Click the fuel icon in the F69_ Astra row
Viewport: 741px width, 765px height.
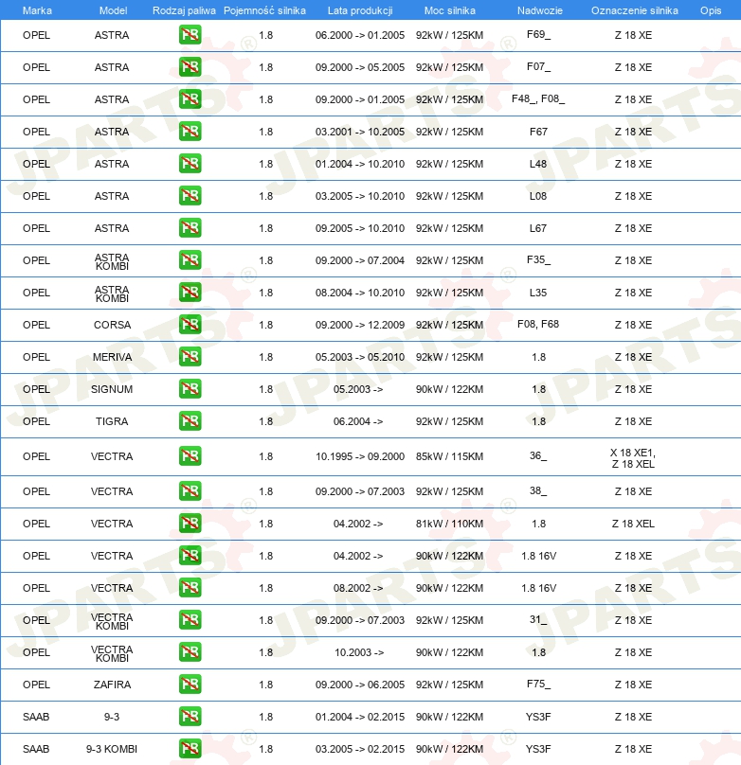pyautogui.click(x=190, y=35)
